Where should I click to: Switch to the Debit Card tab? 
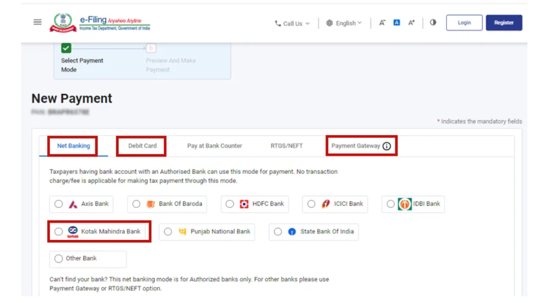[142, 146]
